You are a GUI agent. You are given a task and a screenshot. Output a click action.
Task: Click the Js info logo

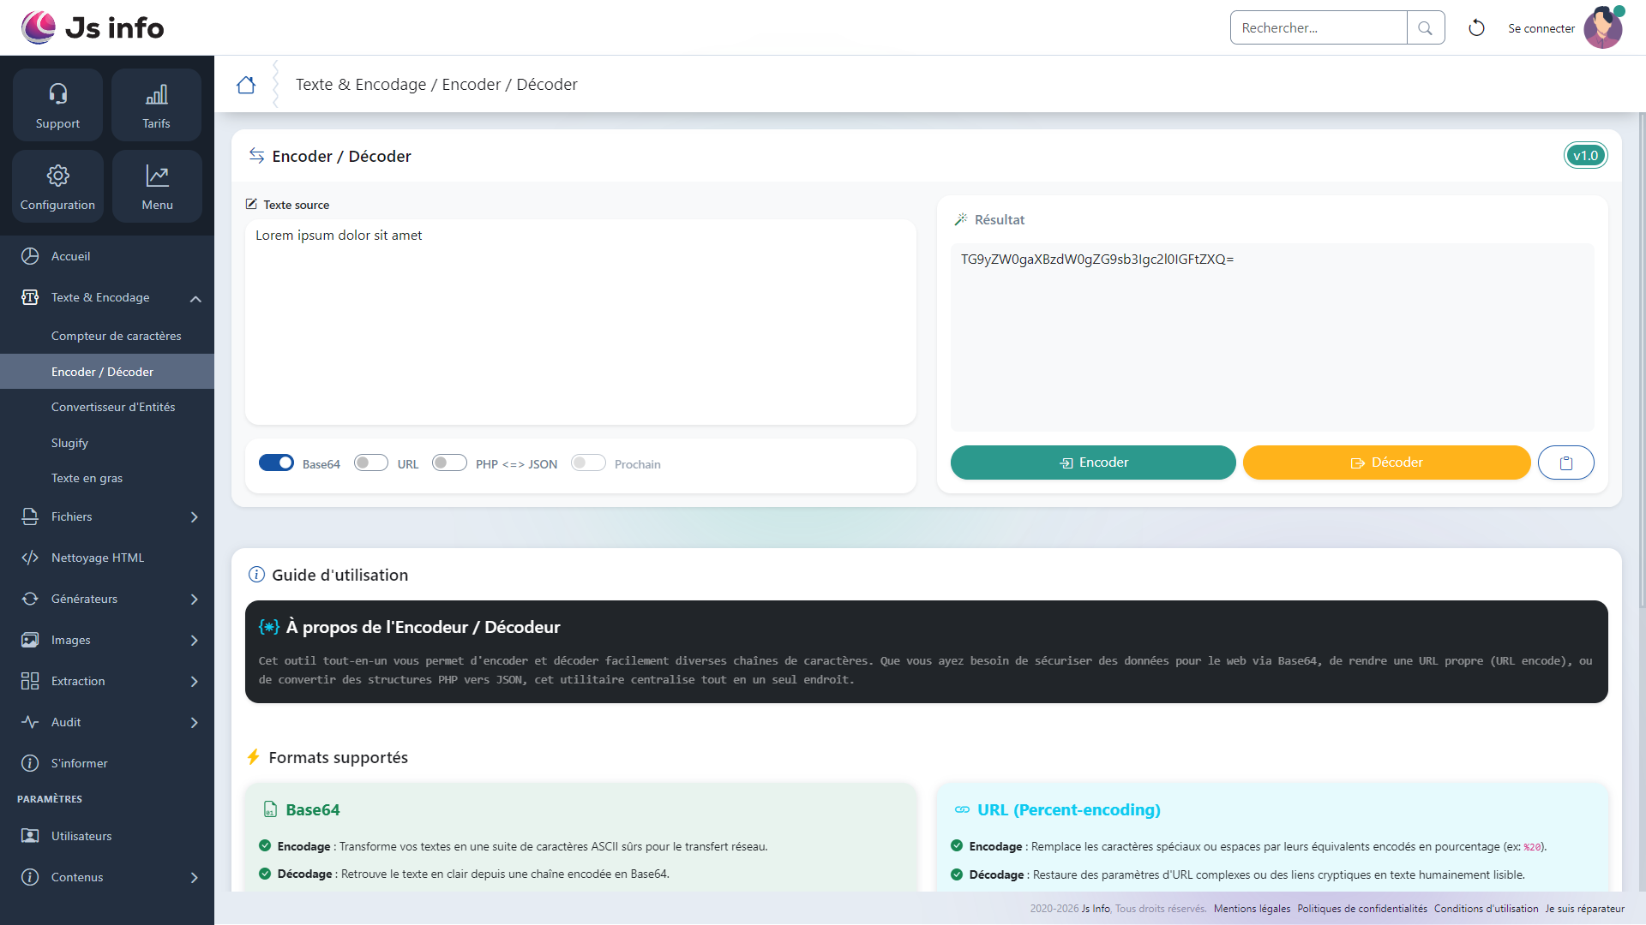click(x=93, y=27)
